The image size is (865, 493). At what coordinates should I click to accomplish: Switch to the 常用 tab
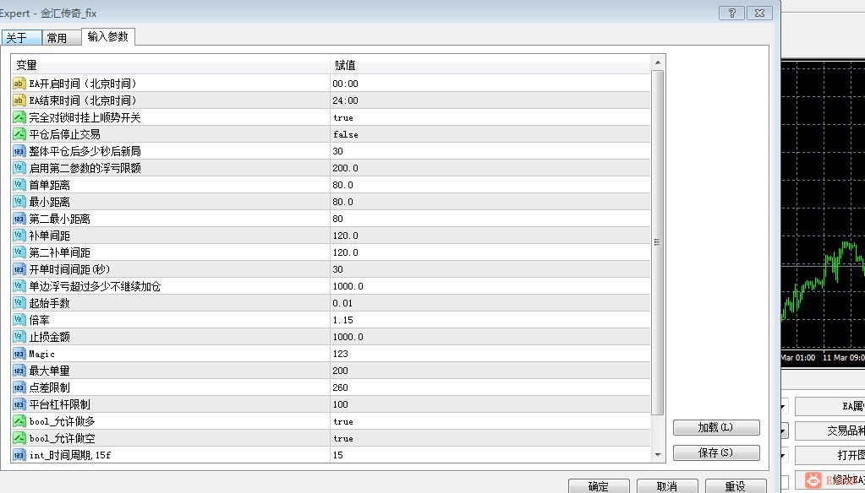[61, 37]
